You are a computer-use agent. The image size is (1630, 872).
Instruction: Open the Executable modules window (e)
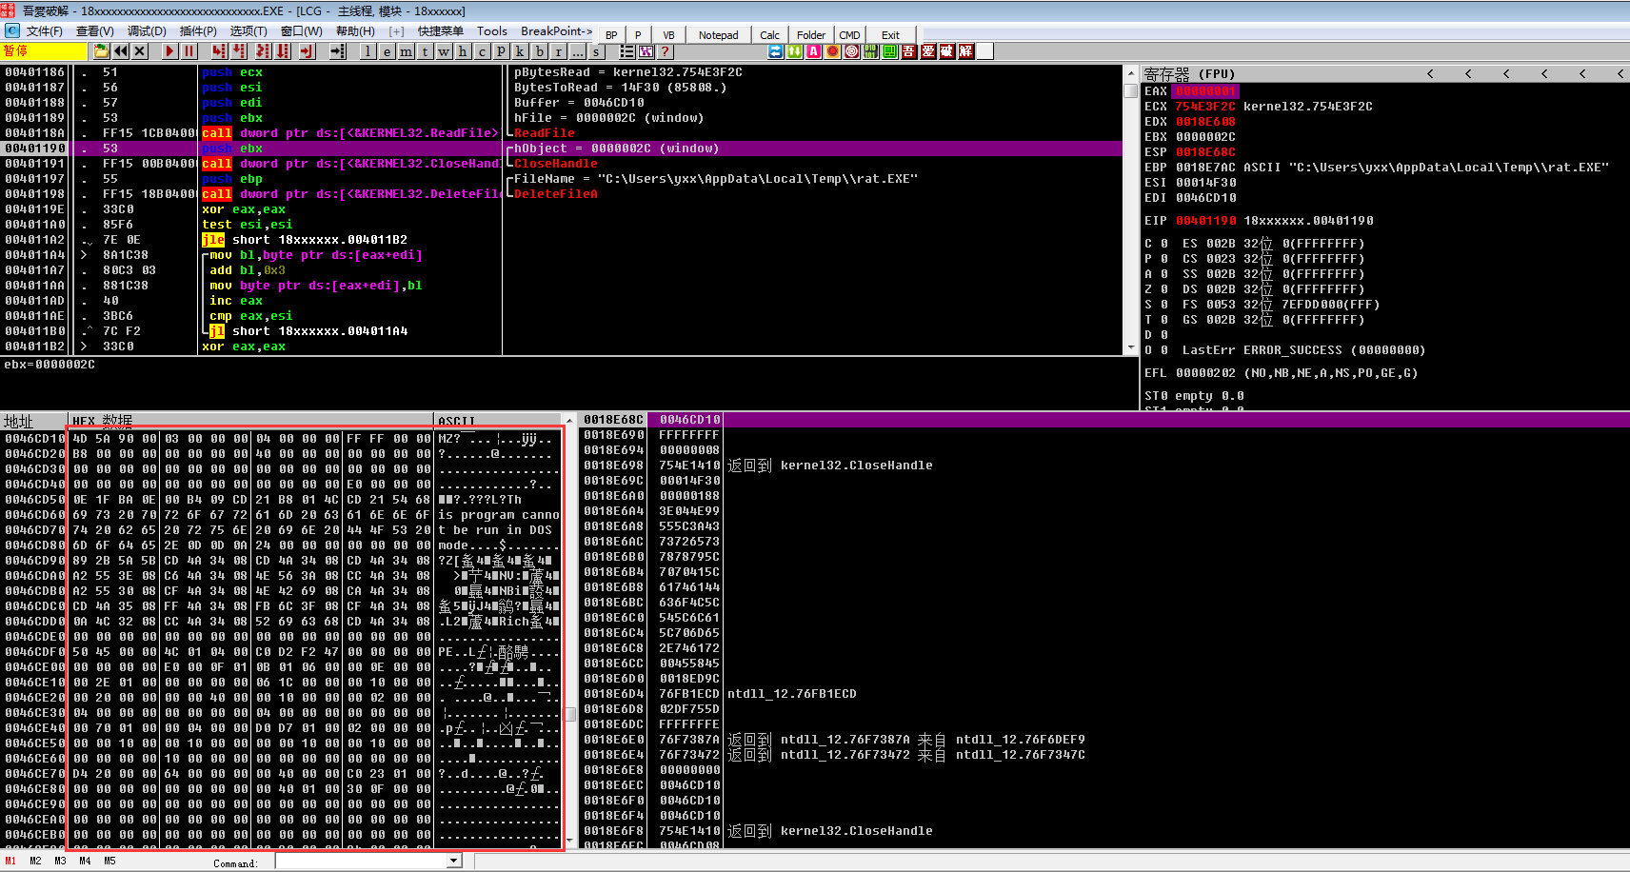(x=387, y=51)
